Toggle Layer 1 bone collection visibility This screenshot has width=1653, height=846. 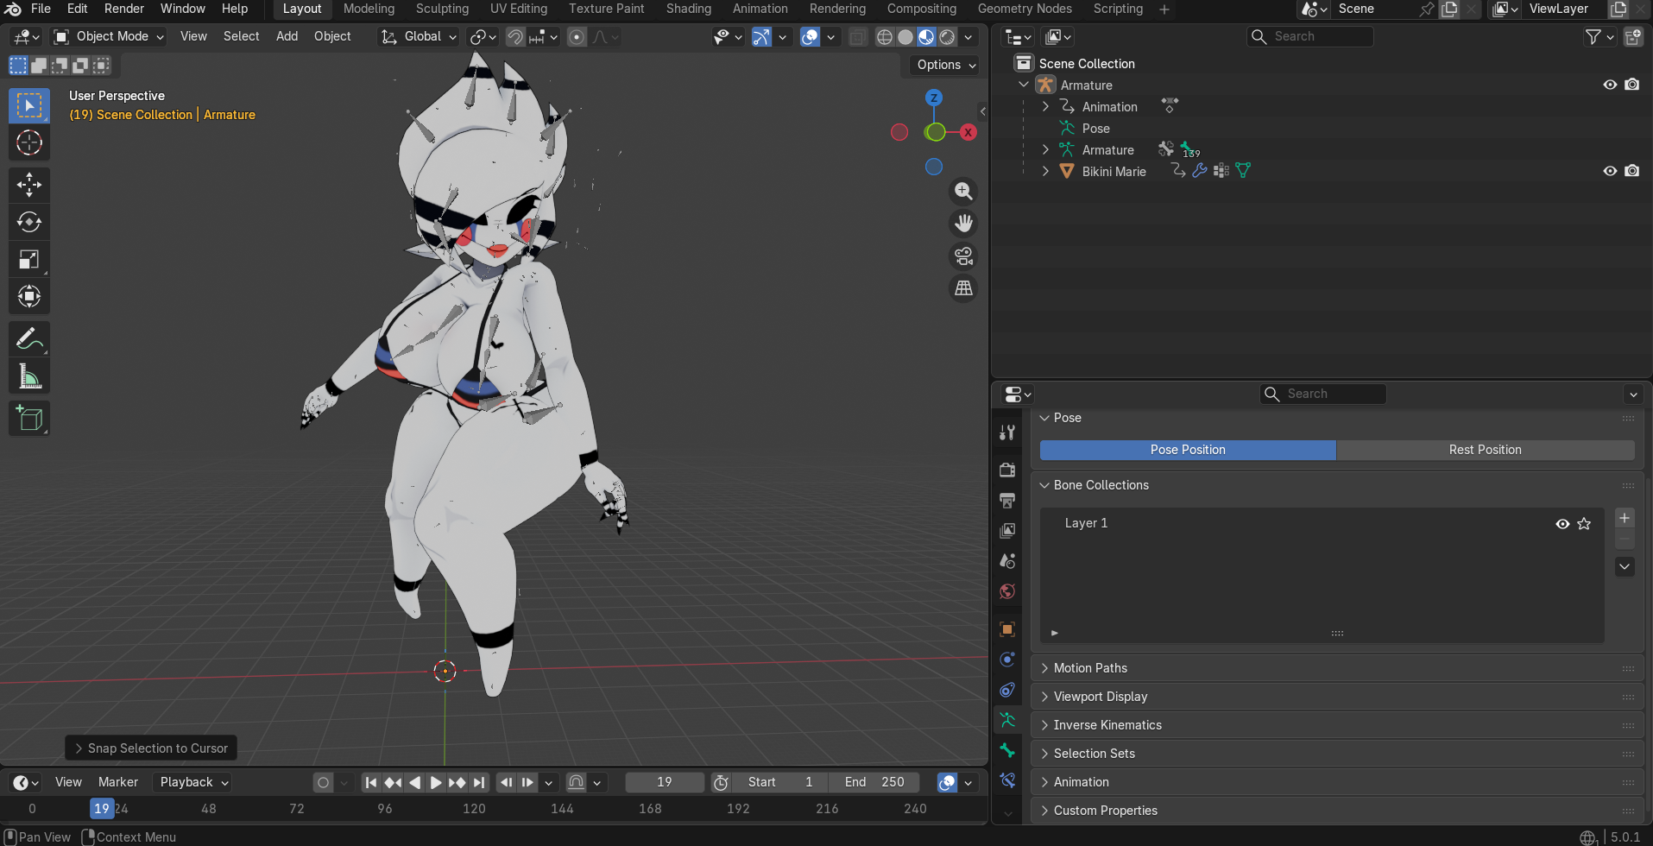[x=1562, y=524]
